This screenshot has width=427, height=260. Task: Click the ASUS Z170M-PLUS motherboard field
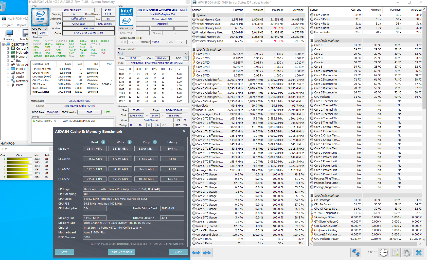(x=80, y=101)
